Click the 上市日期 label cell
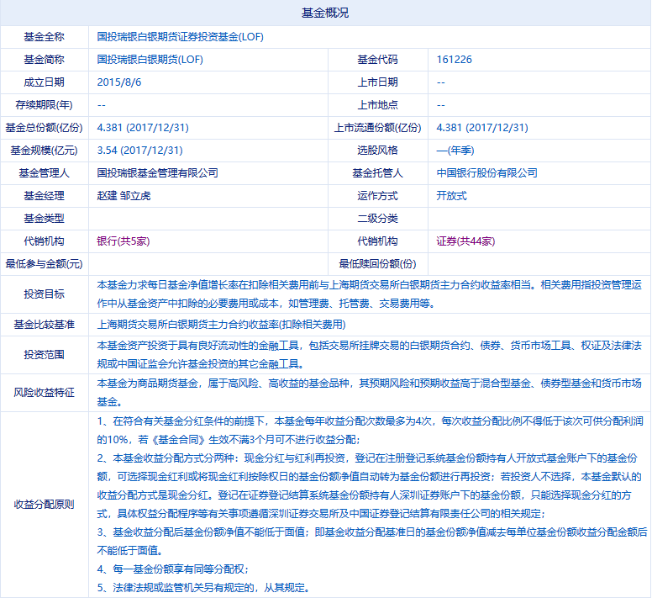 [377, 82]
